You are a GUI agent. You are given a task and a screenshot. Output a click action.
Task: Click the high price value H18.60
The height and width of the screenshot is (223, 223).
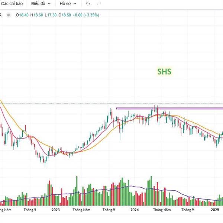[x=36, y=15]
